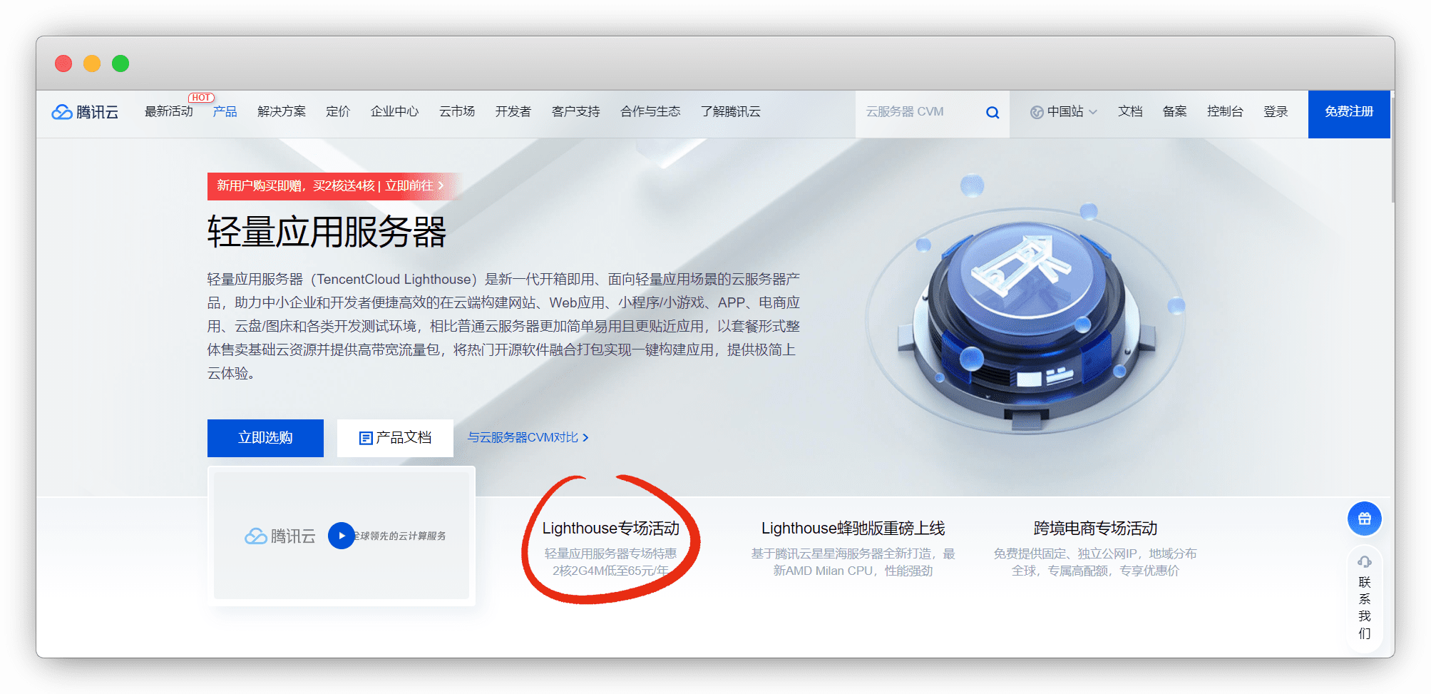Open the 与云服务器CVM对比 link
This screenshot has width=1431, height=694.
(528, 437)
